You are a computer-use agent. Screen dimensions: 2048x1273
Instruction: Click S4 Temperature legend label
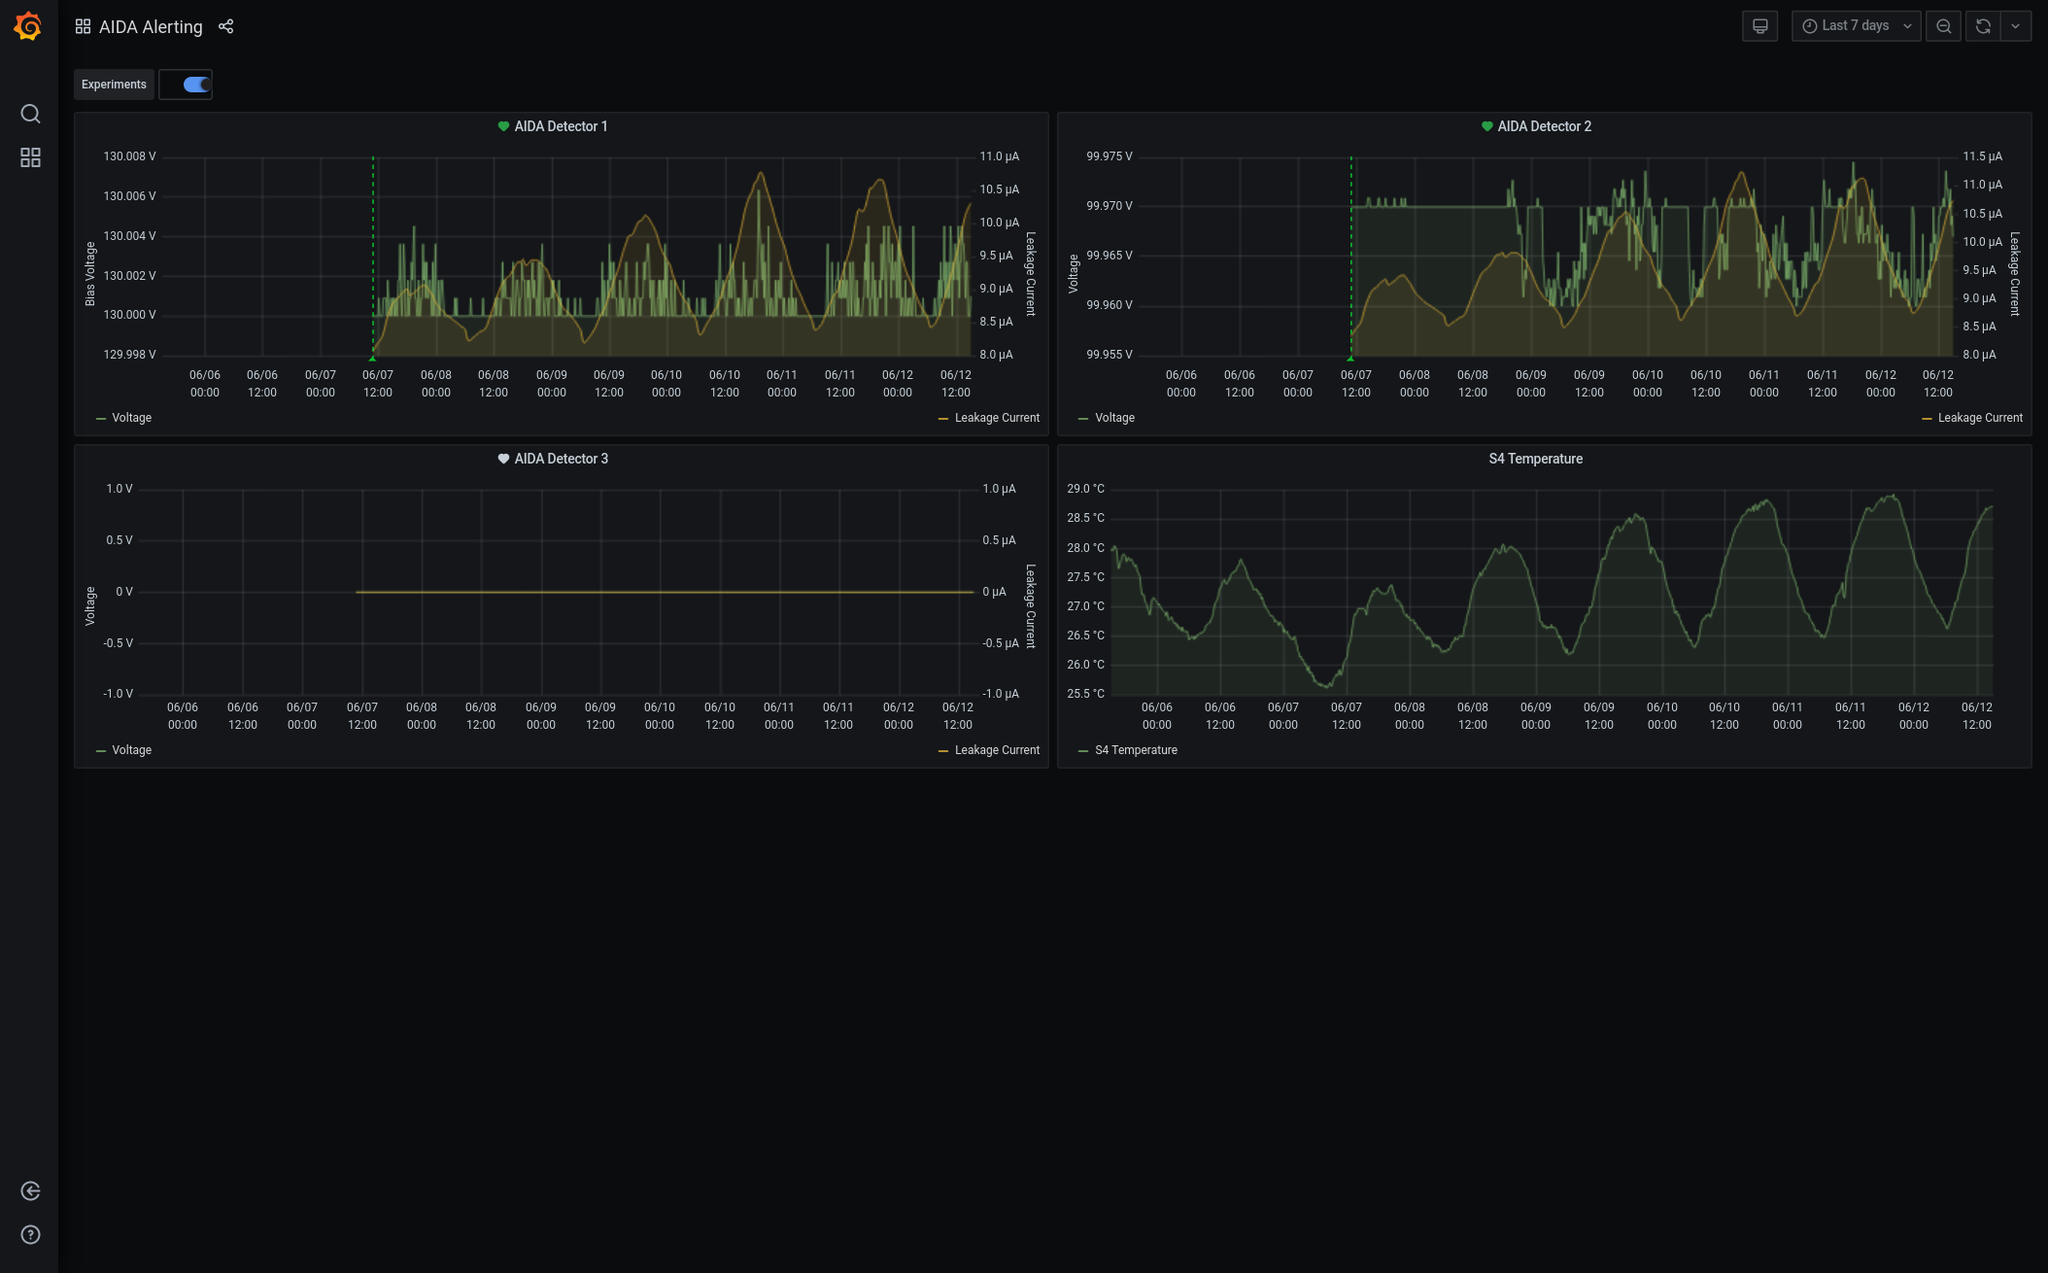1136,750
